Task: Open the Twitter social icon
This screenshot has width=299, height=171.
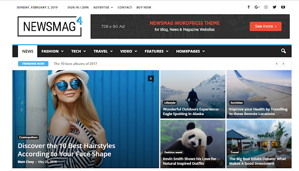Action: point(274,7)
